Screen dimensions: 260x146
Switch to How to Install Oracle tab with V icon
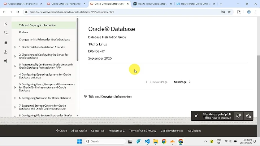(x=152, y=4)
